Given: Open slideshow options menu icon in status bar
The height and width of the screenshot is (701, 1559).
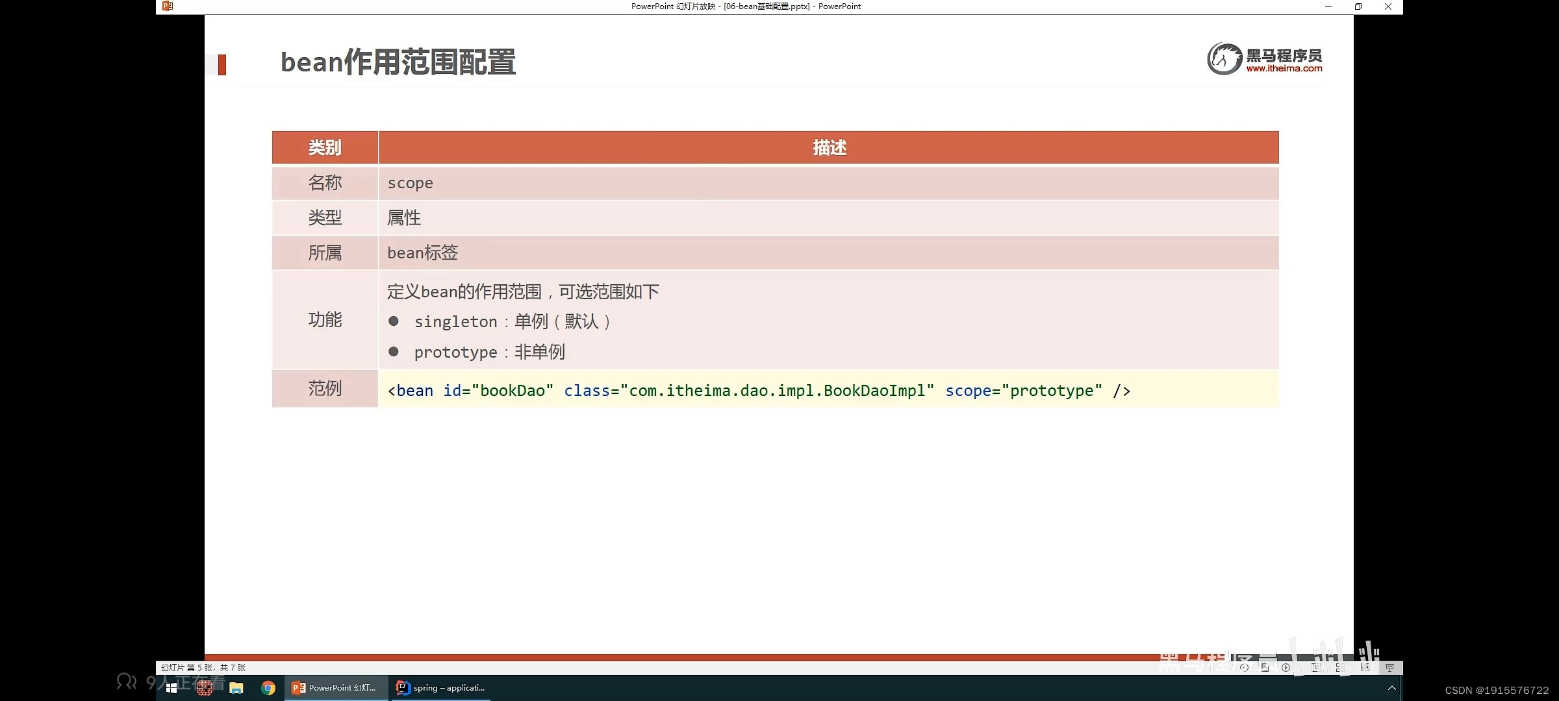Looking at the screenshot, I should 1265,667.
